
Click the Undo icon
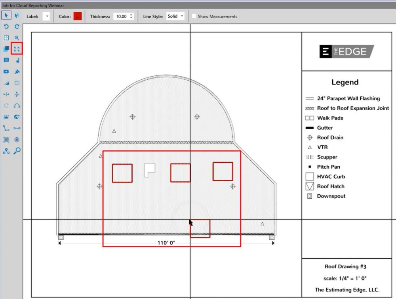(6, 26)
